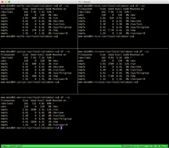Viewport: 169px width, 148px height.
Task: Click /dev/vda1 row in dr-wolfe pane
Action: (x=27, y=12)
